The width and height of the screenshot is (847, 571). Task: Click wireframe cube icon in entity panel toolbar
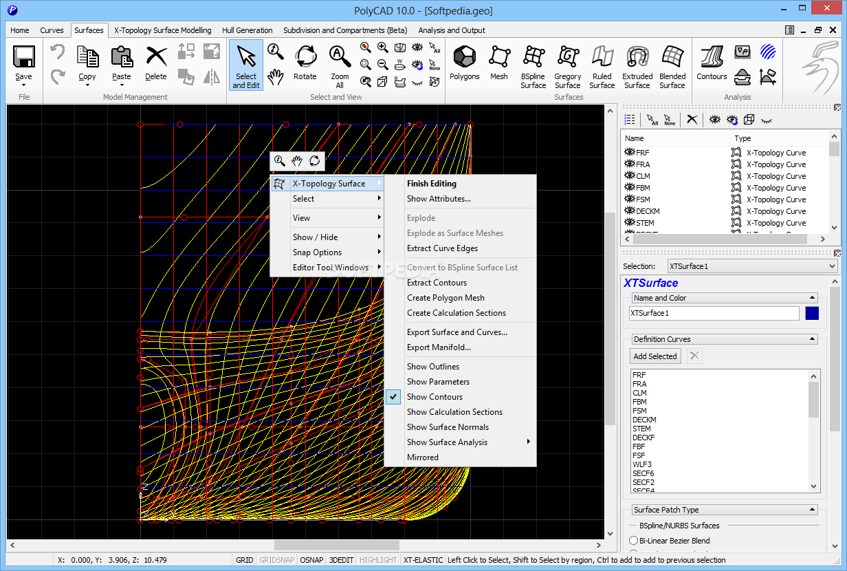(749, 120)
